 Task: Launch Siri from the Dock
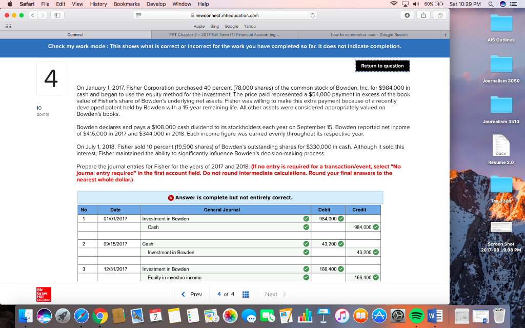click(x=44, y=316)
